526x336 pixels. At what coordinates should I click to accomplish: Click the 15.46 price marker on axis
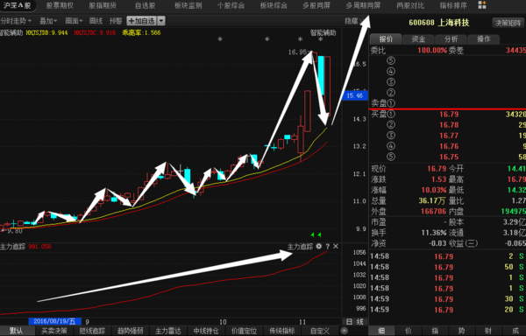[x=355, y=95]
